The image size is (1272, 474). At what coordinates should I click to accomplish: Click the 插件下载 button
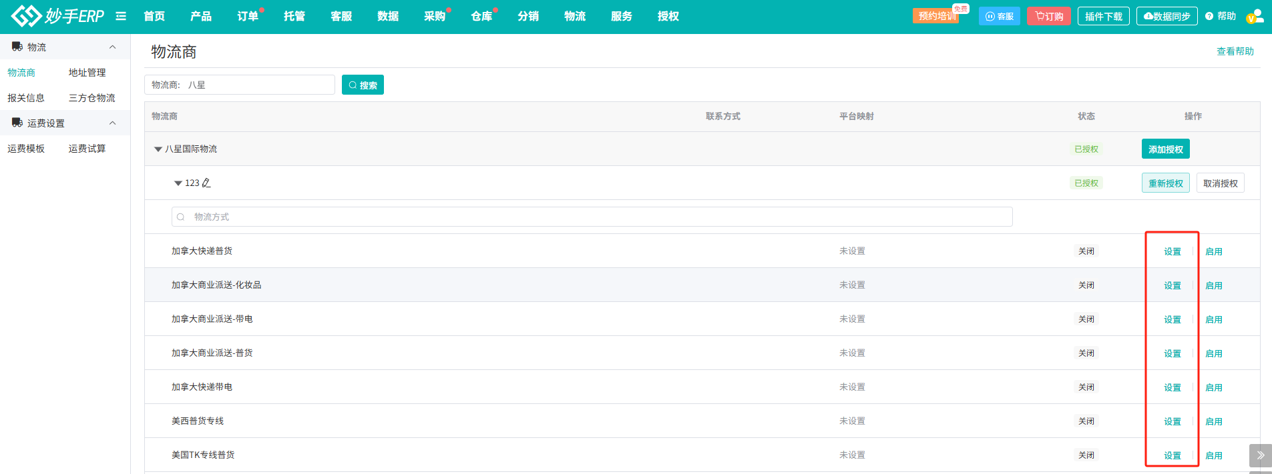[x=1104, y=16]
